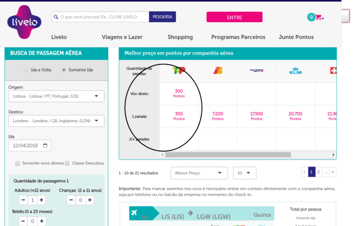This screenshot has height=226, width=354.
Task: Decrease the Crianças passenger count
Action: [71, 200]
